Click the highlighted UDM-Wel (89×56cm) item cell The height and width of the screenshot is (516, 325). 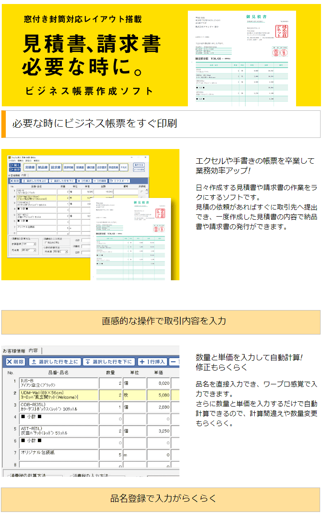click(59, 395)
